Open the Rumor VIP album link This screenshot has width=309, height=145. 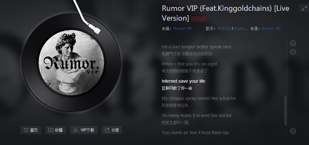pos(183,29)
